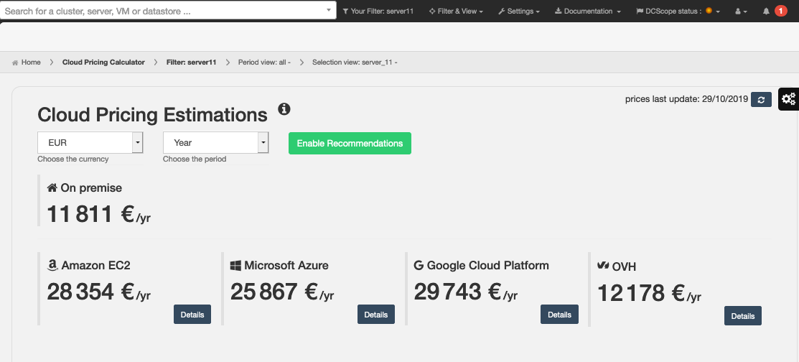This screenshot has height=362, width=799.
Task: Click the Google Cloud 29 743 € price
Action: (466, 292)
